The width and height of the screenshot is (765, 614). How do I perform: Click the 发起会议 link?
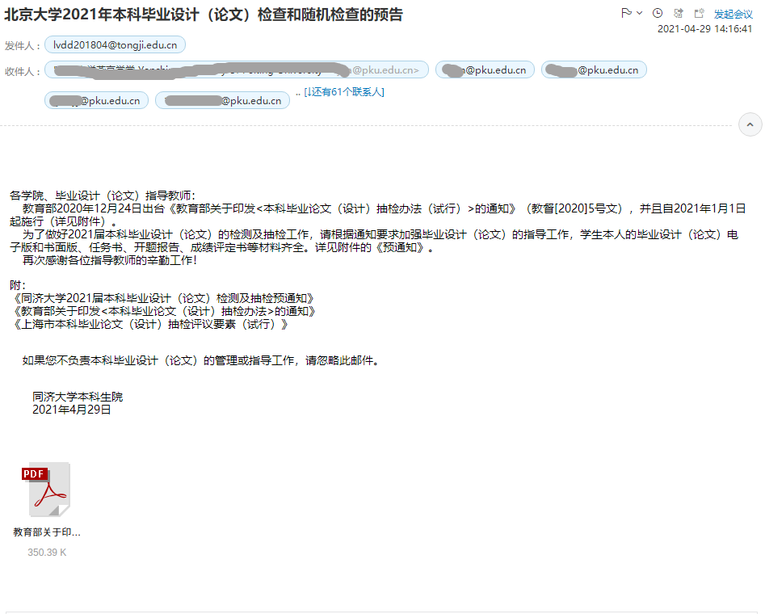pos(733,14)
